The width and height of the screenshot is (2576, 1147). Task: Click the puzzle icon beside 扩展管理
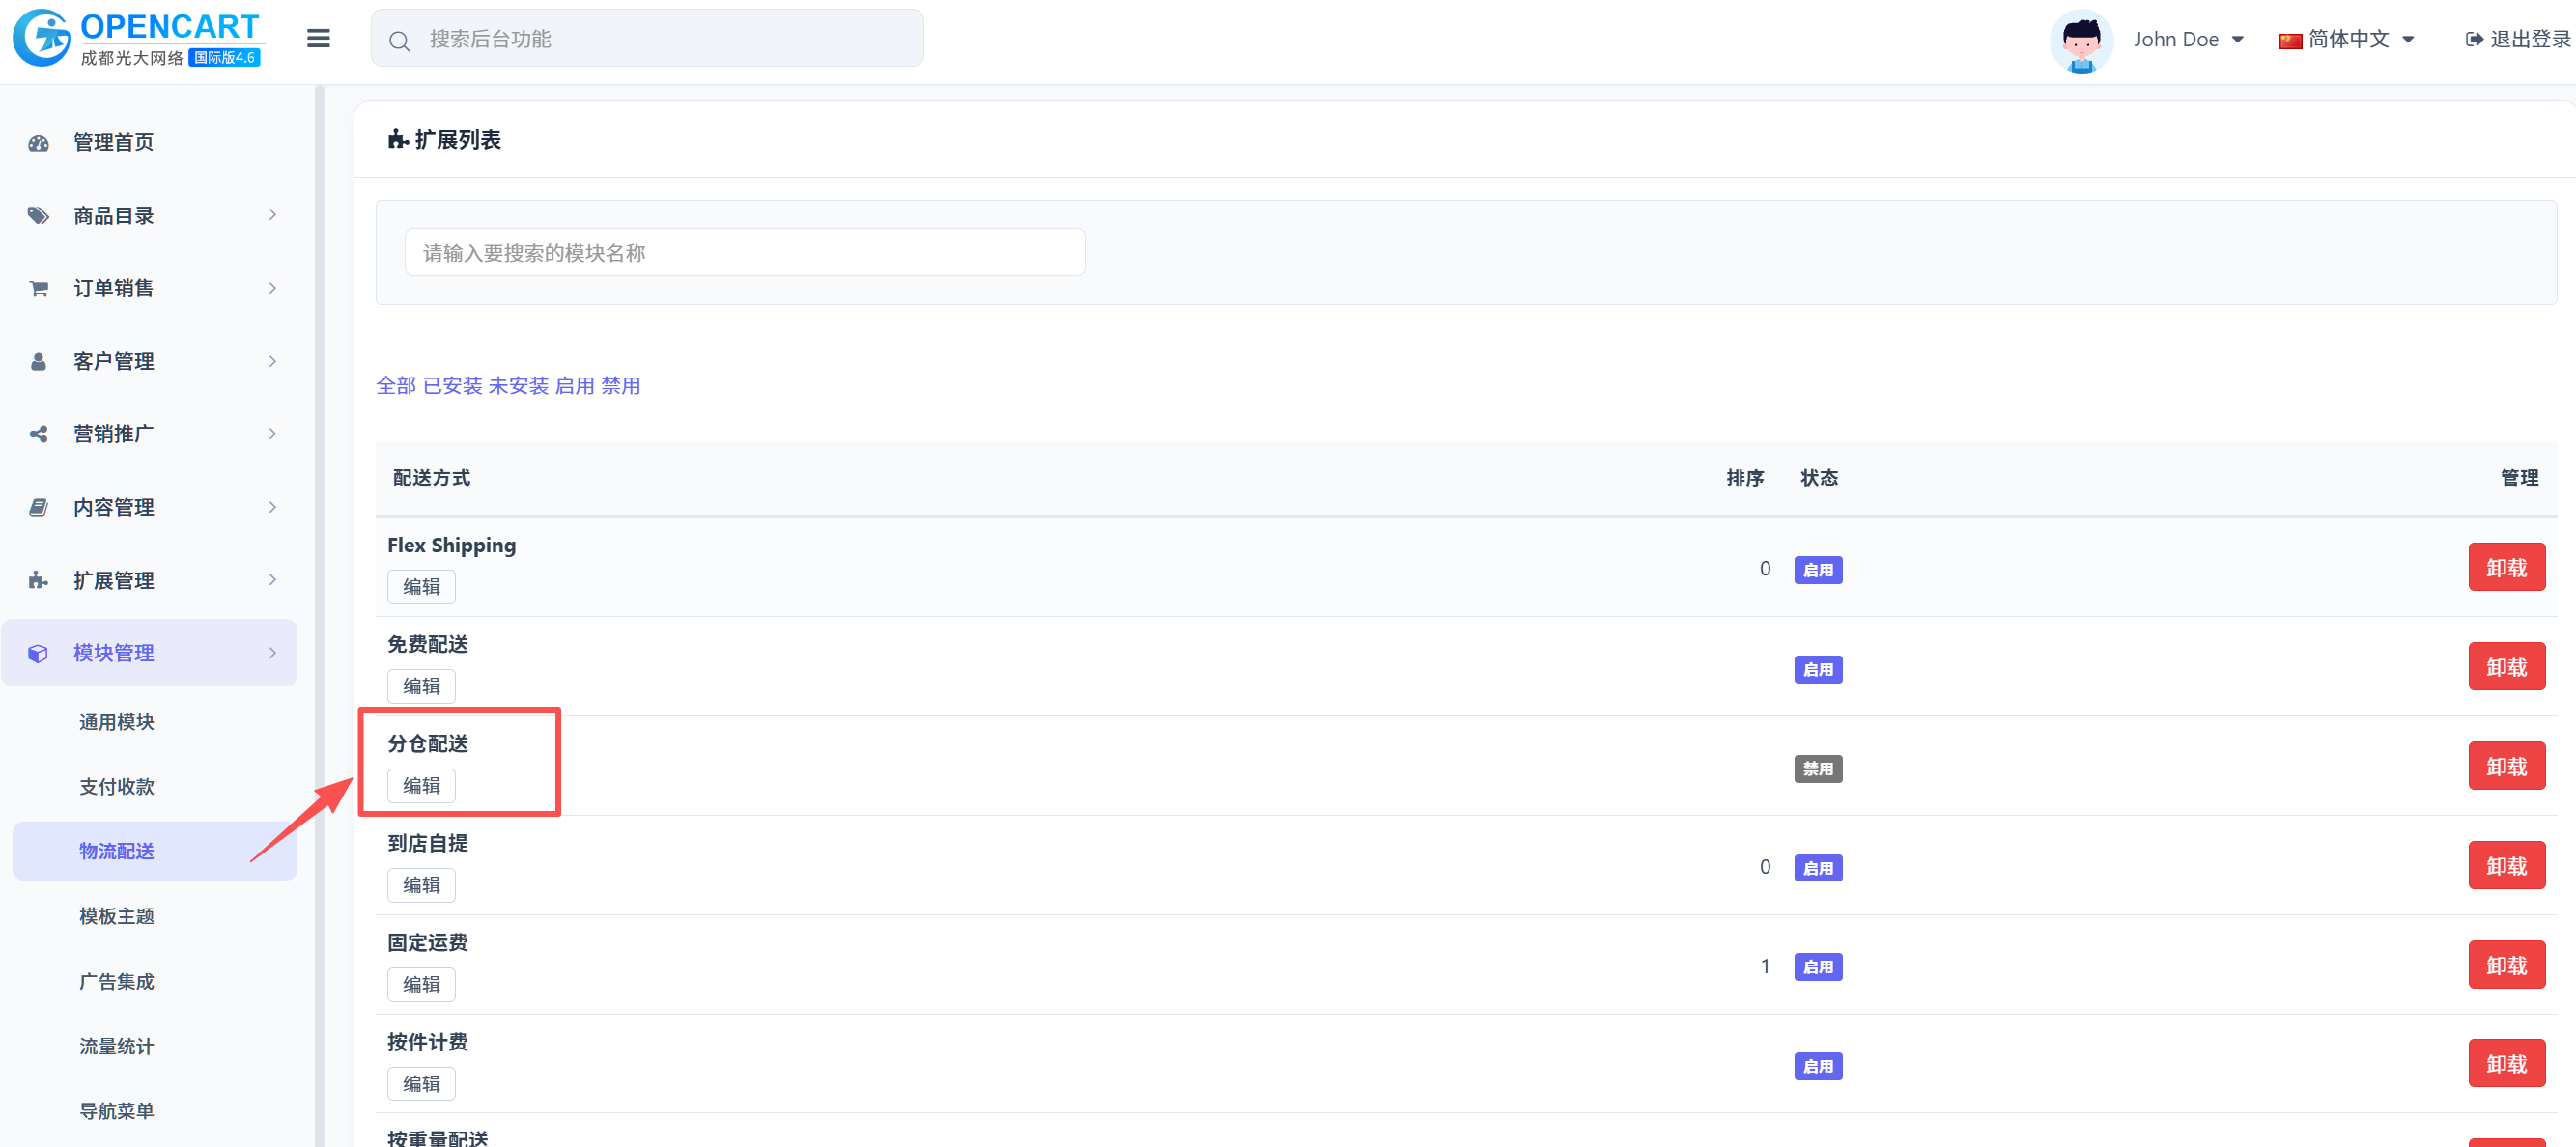(38, 580)
